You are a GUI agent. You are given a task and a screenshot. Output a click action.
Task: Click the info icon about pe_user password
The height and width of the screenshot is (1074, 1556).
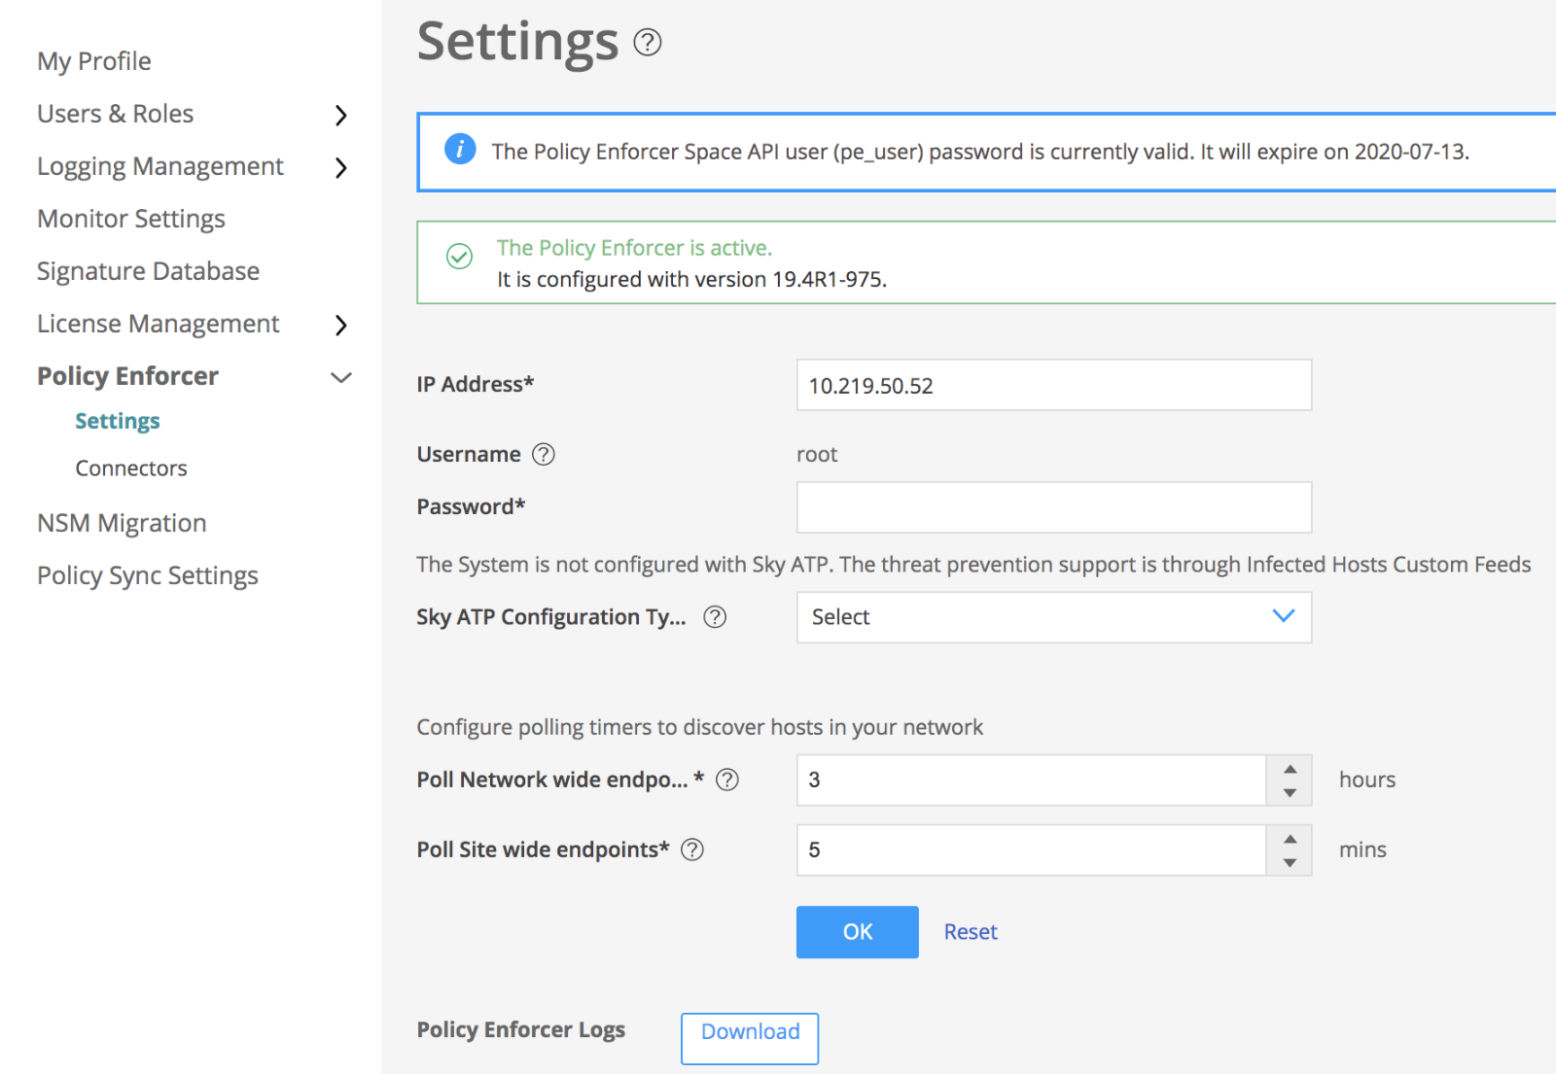click(459, 150)
